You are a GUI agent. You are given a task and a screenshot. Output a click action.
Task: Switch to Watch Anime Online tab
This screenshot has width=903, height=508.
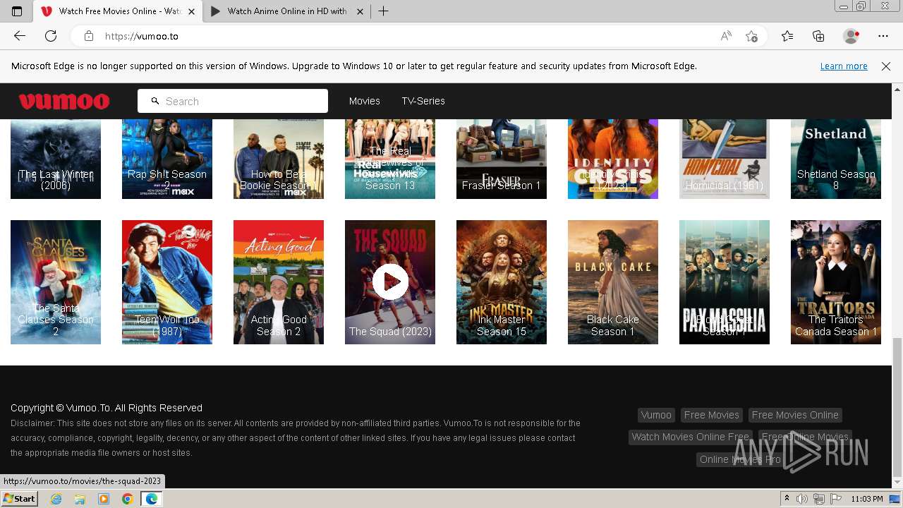point(287,11)
